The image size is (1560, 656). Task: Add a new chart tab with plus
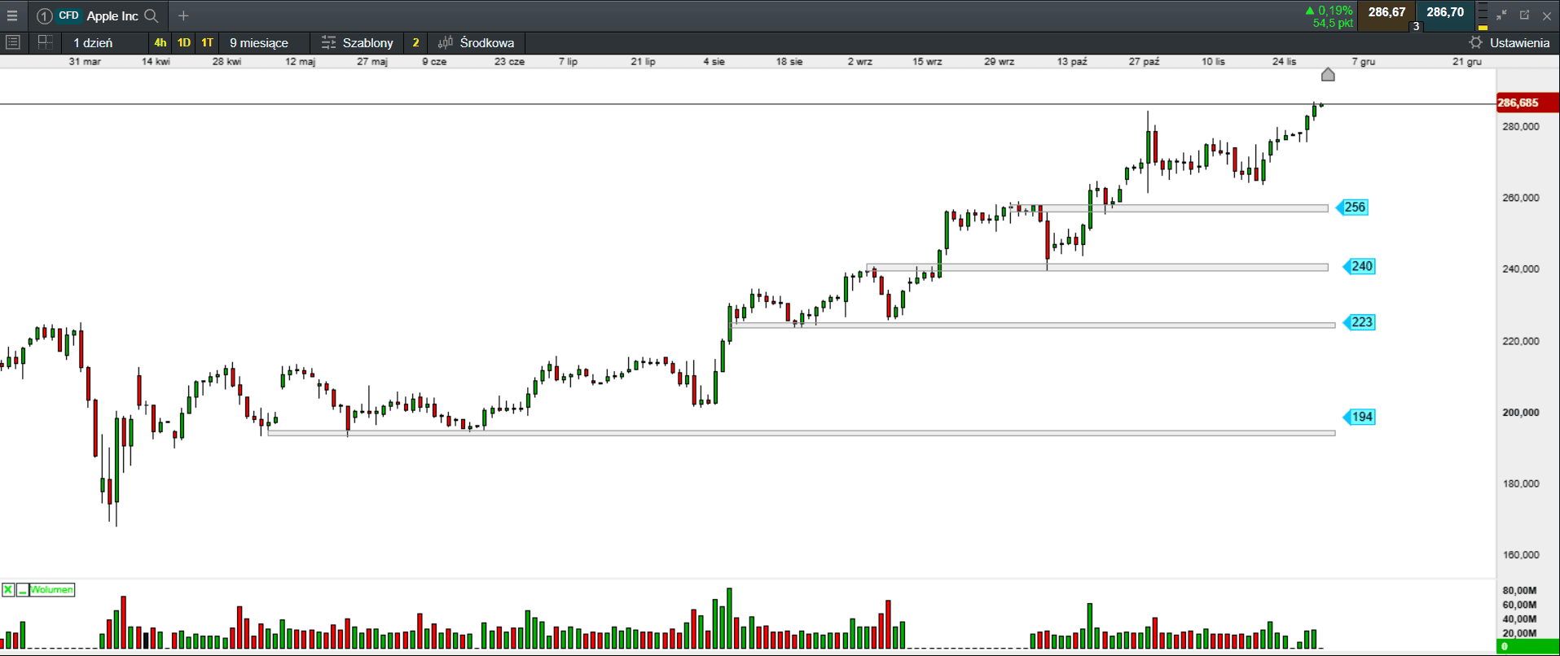(x=183, y=15)
